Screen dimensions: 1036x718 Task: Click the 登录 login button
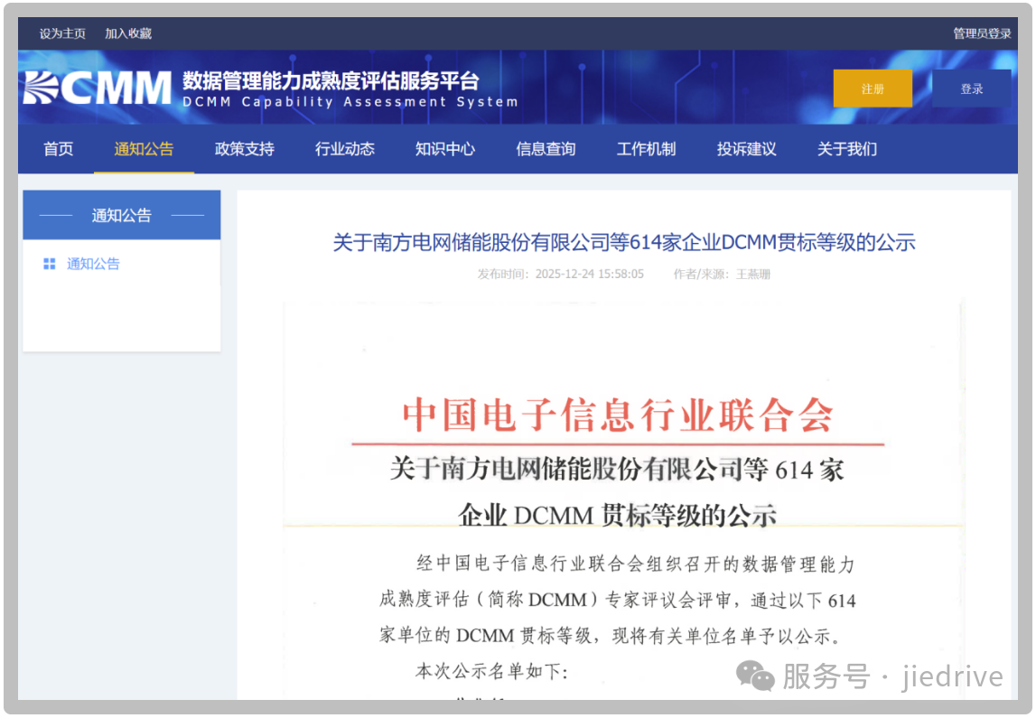click(x=972, y=88)
